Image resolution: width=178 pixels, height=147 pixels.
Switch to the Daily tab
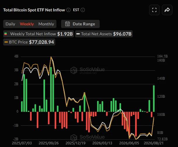point(10,24)
